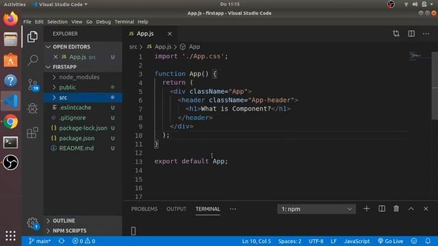Open Visual Studio Code app menu in top bar
Screen dimensions: 438x246
coord(60,4)
